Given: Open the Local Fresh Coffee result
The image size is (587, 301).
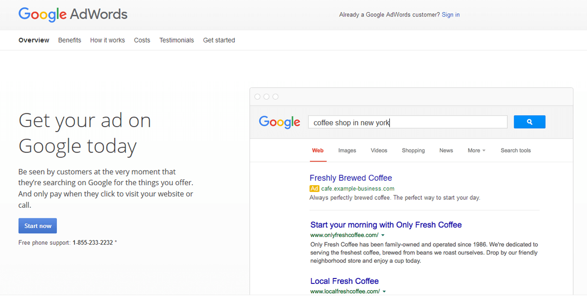Looking at the screenshot, I should (344, 281).
